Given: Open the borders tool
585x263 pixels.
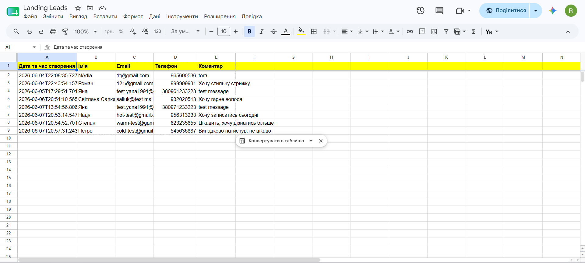Looking at the screenshot, I should click(x=314, y=31).
